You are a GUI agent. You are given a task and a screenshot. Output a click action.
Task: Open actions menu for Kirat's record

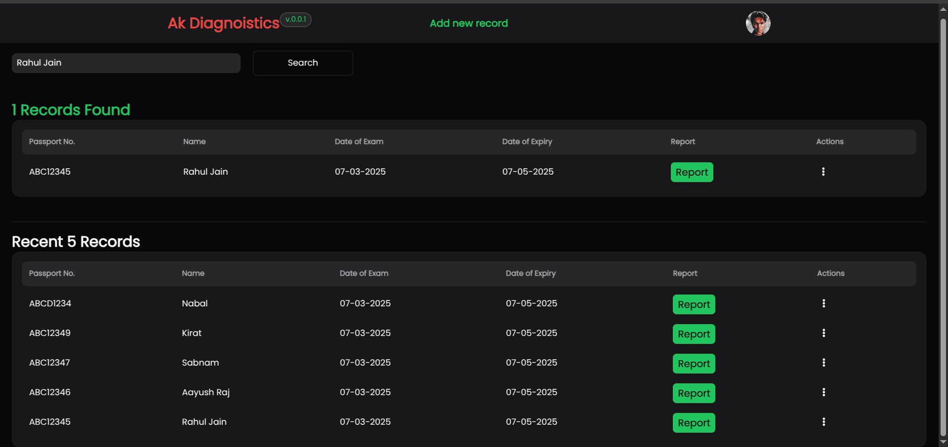pos(824,333)
